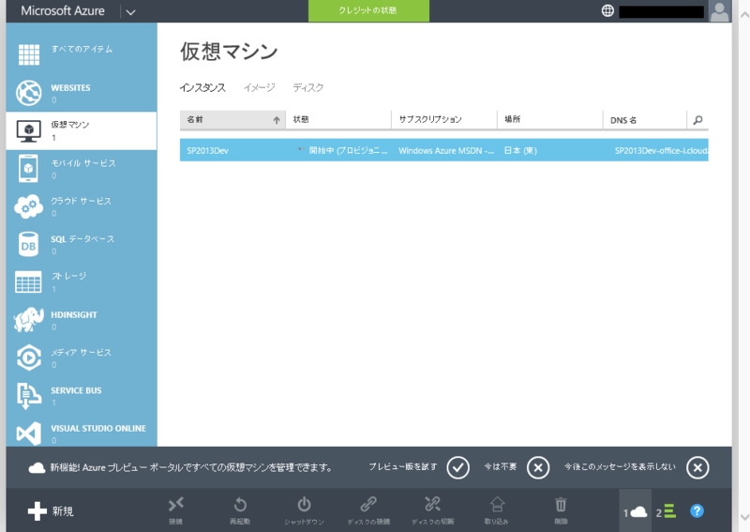750x532 pixels.
Task: Click the ディスクの接続 attach disk icon
Action: [x=368, y=504]
